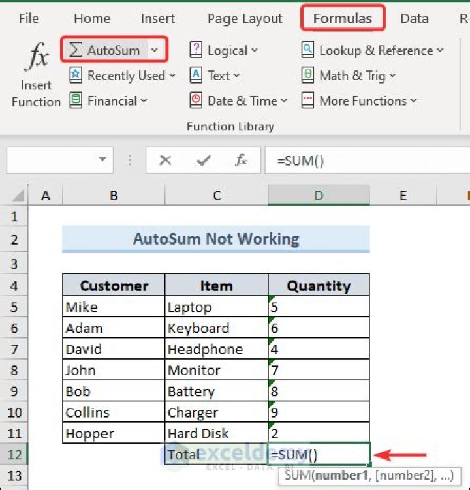Select the cell containing Keyboard
Viewport: 470px width, 490px height.
coord(216,328)
